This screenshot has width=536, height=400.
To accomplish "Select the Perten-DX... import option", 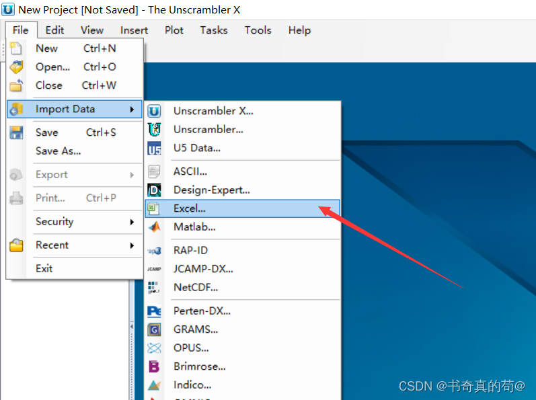I will coord(242,311).
